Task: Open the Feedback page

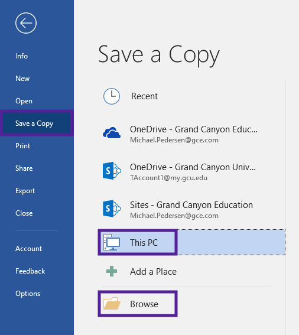Action: (x=30, y=271)
